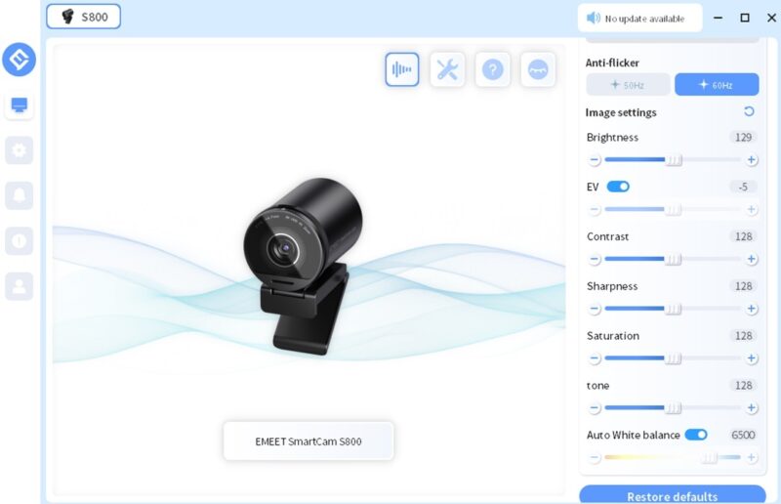Click the Restore defaults button

673,494
